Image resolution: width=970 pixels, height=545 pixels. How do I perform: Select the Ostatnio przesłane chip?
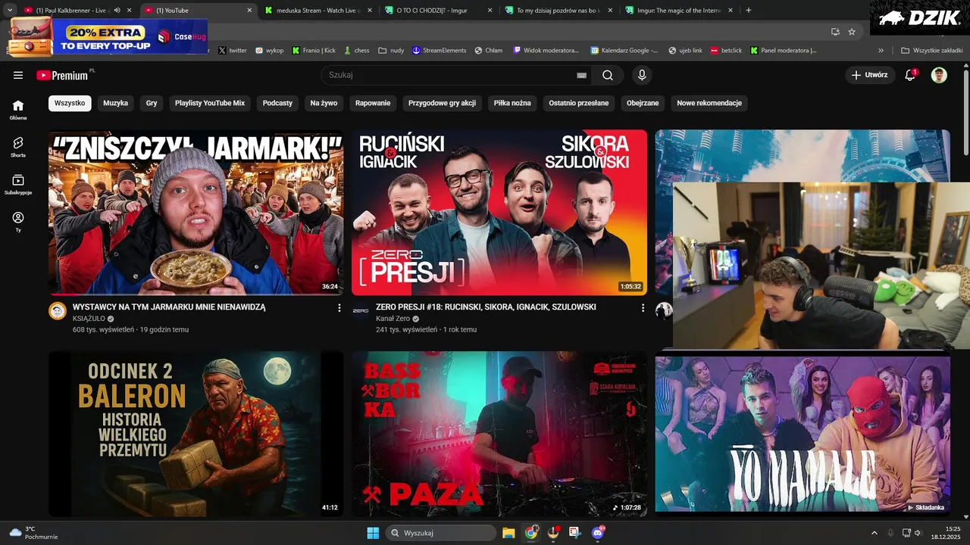click(x=579, y=103)
